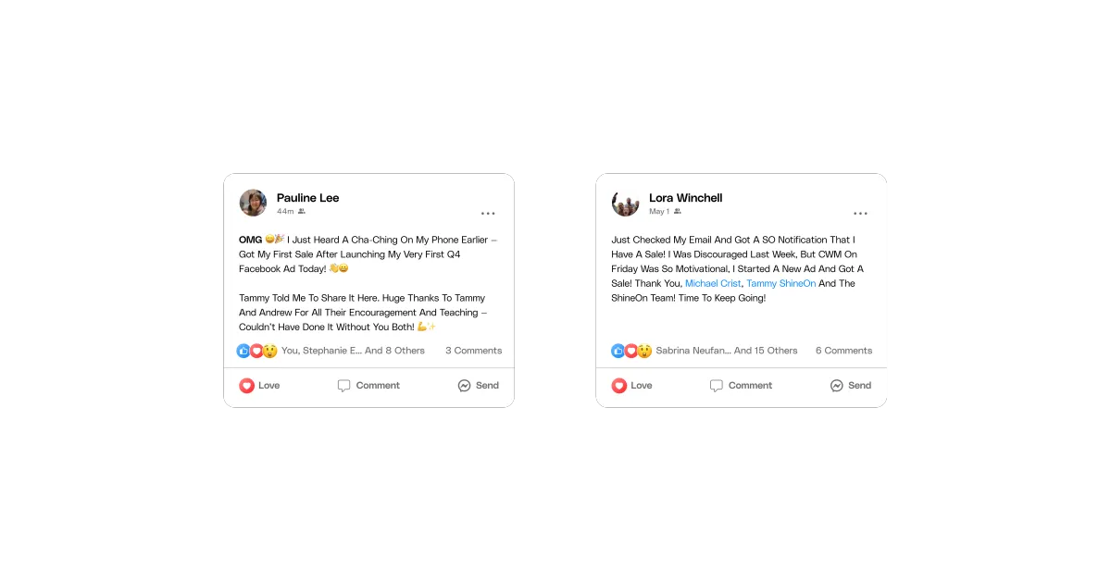This screenshot has height=581, width=1111.
Task: Click Messenger Send icon on Pauline's post
Action: tap(465, 386)
